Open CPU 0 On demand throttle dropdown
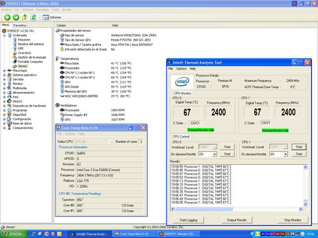 pyautogui.click(x=215, y=154)
